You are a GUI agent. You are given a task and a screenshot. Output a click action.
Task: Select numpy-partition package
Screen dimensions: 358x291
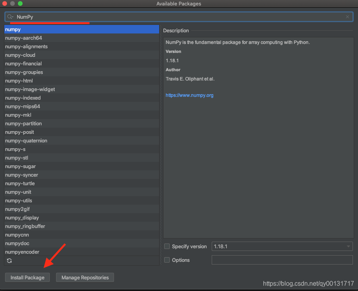tap(81, 123)
